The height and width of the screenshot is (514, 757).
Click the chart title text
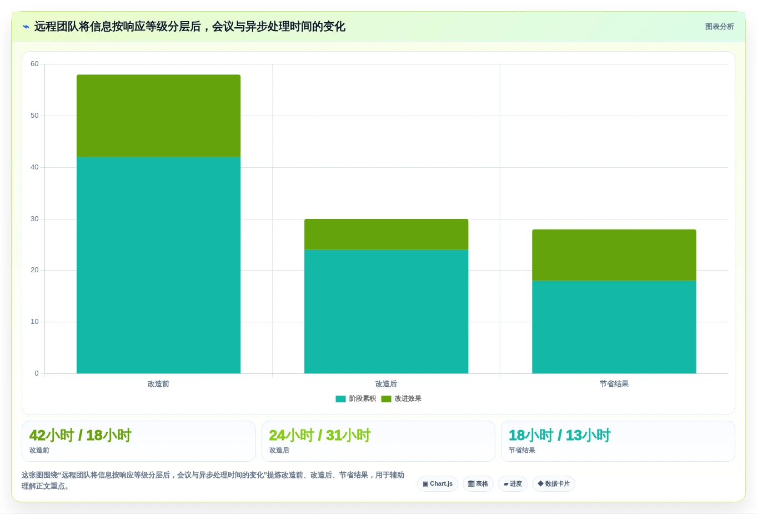click(190, 27)
